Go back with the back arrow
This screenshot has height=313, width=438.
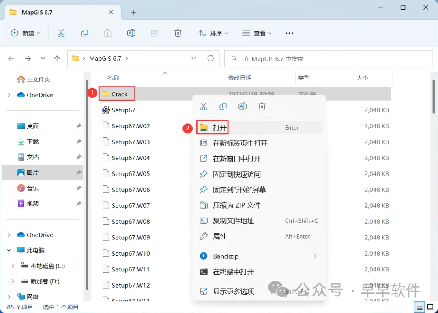coord(11,59)
